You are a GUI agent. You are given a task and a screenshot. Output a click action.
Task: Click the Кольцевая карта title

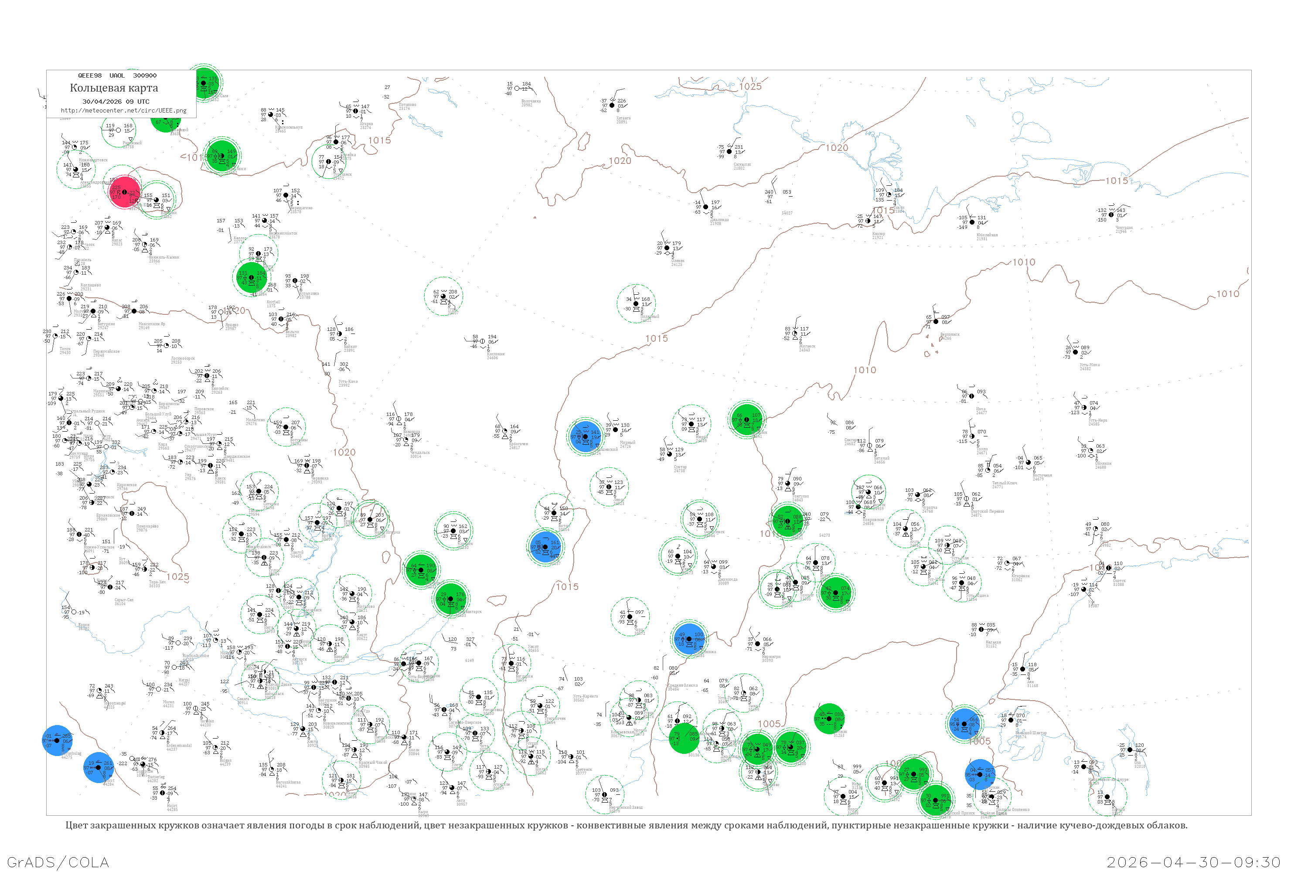tap(114, 88)
